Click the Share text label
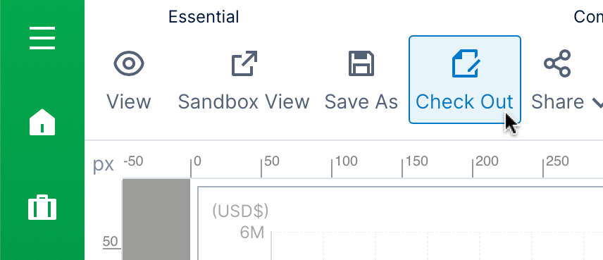 (558, 102)
